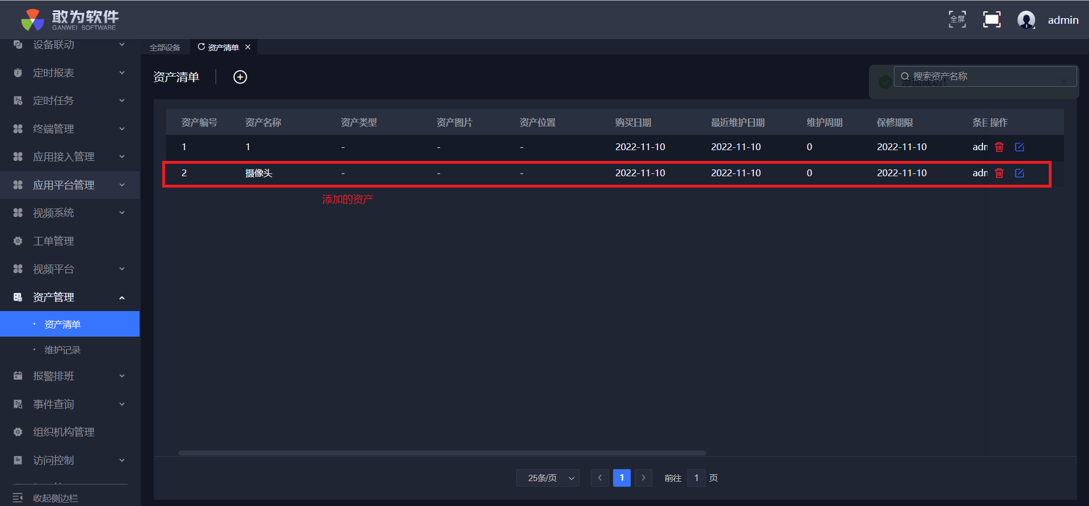
Task: Close the 资产清单 tab
Action: pyautogui.click(x=248, y=47)
